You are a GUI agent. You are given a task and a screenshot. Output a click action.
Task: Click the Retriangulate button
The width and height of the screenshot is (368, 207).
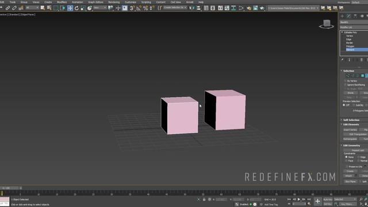tap(350, 139)
